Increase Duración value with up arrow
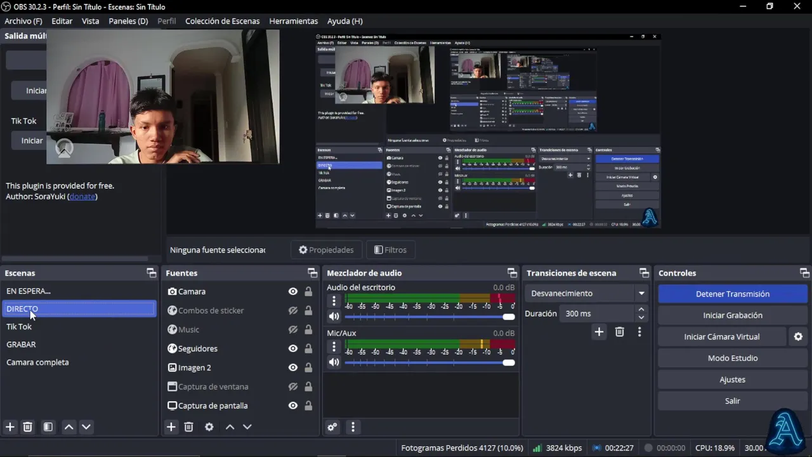 click(641, 310)
